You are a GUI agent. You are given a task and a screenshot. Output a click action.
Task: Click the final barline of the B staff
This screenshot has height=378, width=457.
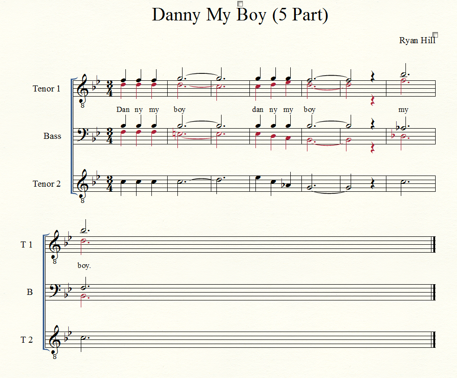tap(434, 292)
